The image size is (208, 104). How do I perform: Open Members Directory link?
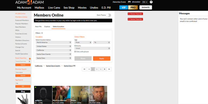22,40
